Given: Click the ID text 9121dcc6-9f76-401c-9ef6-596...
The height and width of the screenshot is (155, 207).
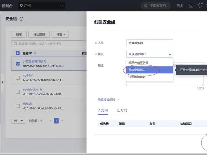Looking at the screenshot, I should pyautogui.click(x=43, y=66).
